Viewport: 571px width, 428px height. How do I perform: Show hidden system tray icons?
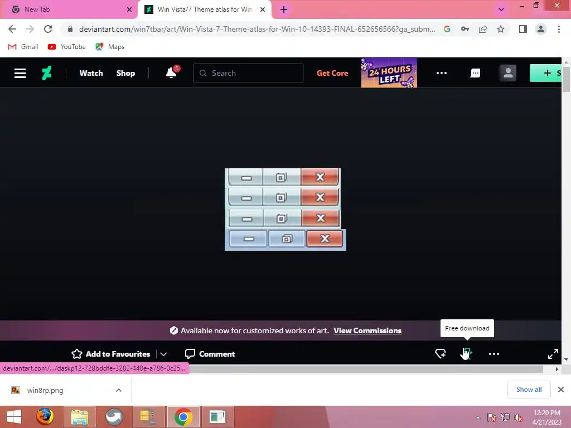coord(478,417)
